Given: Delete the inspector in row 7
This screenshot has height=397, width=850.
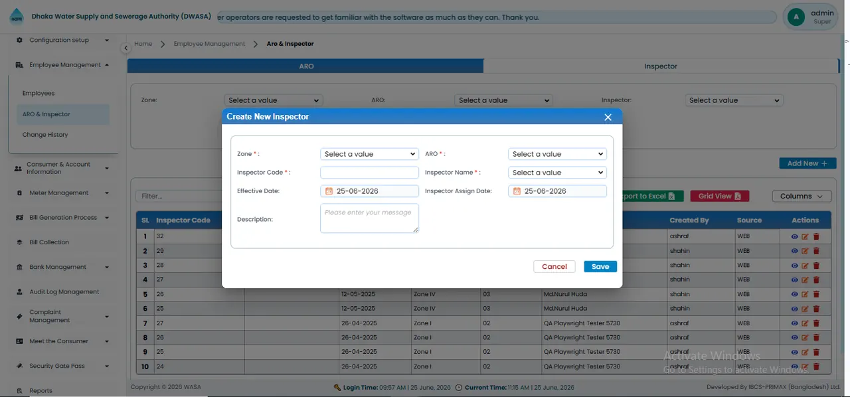Looking at the screenshot, I should 816,323.
